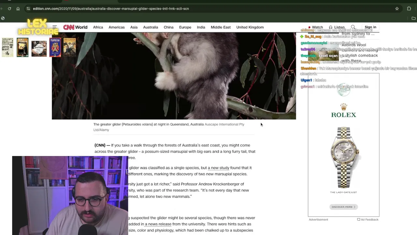This screenshot has height=235, width=417.
Task: Click the Sign in button
Action: 370,27
